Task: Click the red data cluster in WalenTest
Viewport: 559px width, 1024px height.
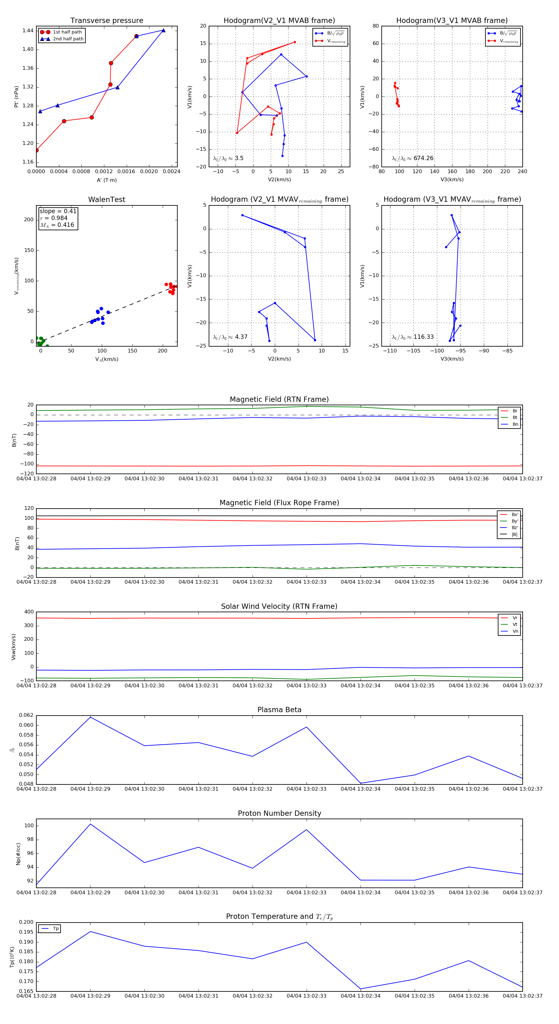Action: click(171, 288)
